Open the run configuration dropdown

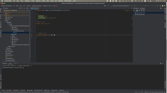tap(121, 6)
